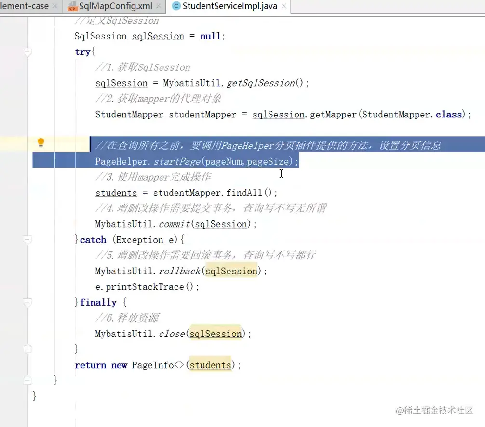
Task: Click the XML file icon on SqlMapConfig.xml tab
Action: click(73, 6)
